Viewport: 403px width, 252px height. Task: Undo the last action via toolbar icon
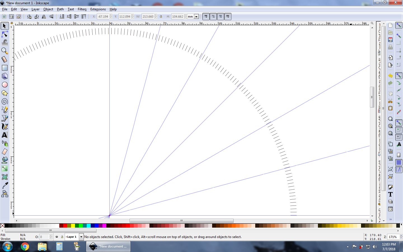390,76
